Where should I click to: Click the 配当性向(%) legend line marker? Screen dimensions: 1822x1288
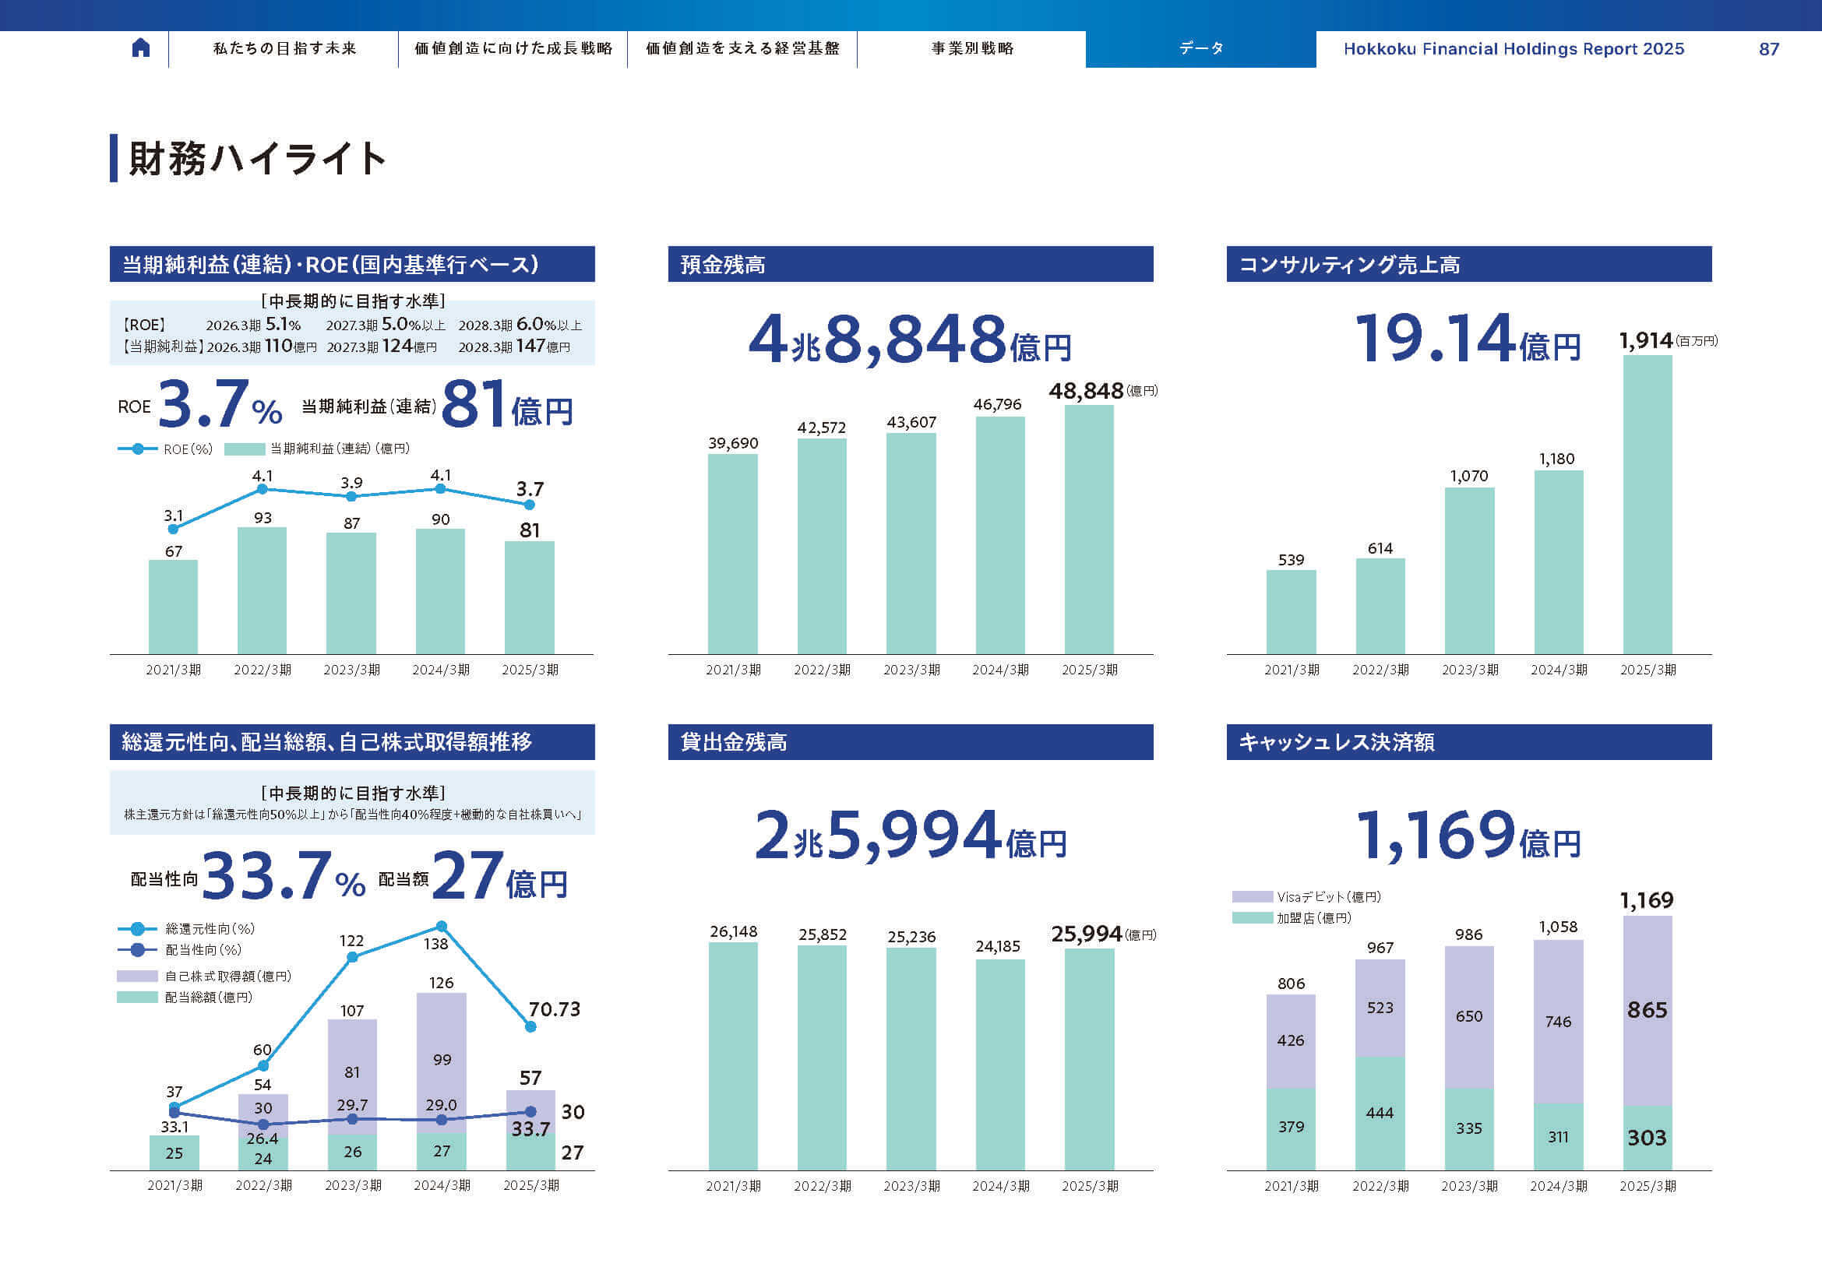pyautogui.click(x=137, y=949)
